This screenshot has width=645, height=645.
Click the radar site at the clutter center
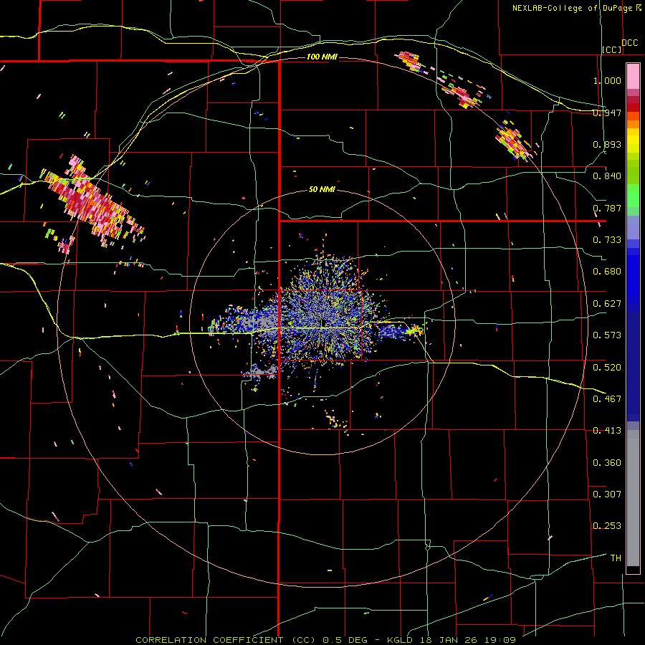click(323, 323)
